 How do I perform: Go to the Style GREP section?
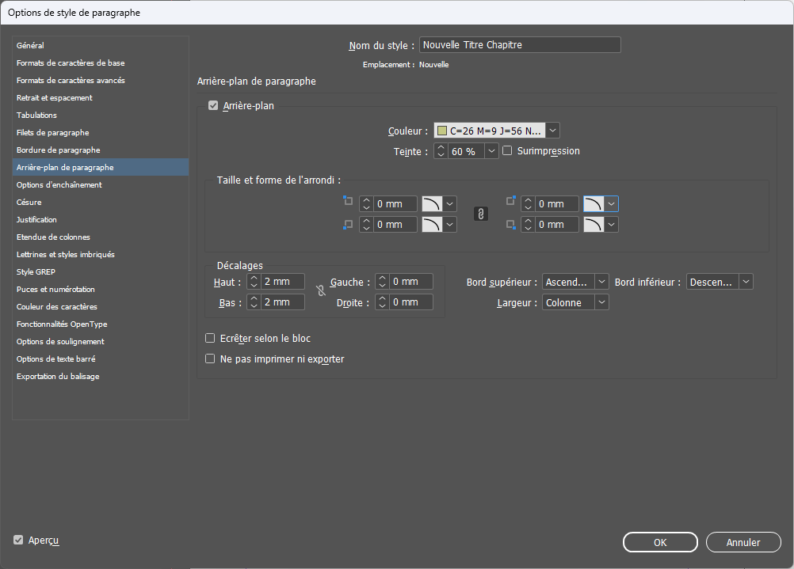coord(36,272)
